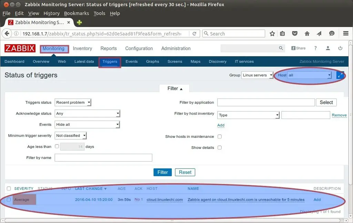Viewport: 353px width, 223px height.
Task: Click the site info icon in the URL bar
Action: (x=16, y=34)
